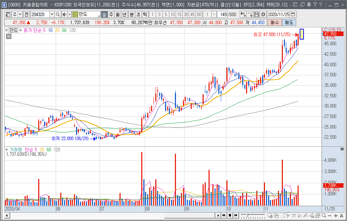Click the chart layout icon at toolbar start
This screenshot has width=347, height=221.
click(x=8, y=15)
